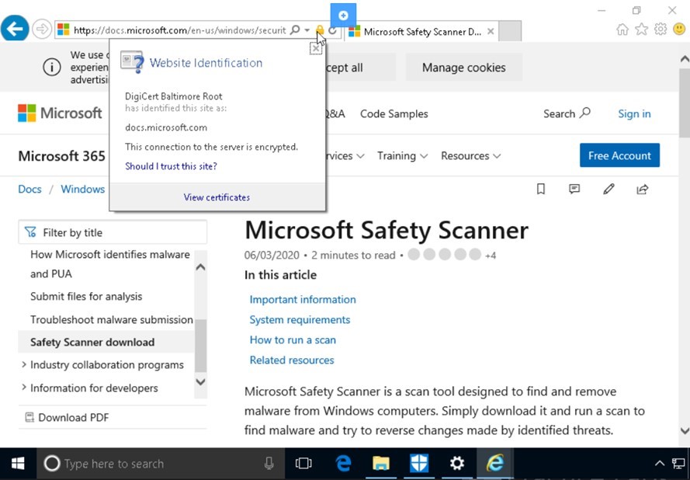The width and height of the screenshot is (690, 480).
Task: Click the Feedback comment icon
Action: 574,189
